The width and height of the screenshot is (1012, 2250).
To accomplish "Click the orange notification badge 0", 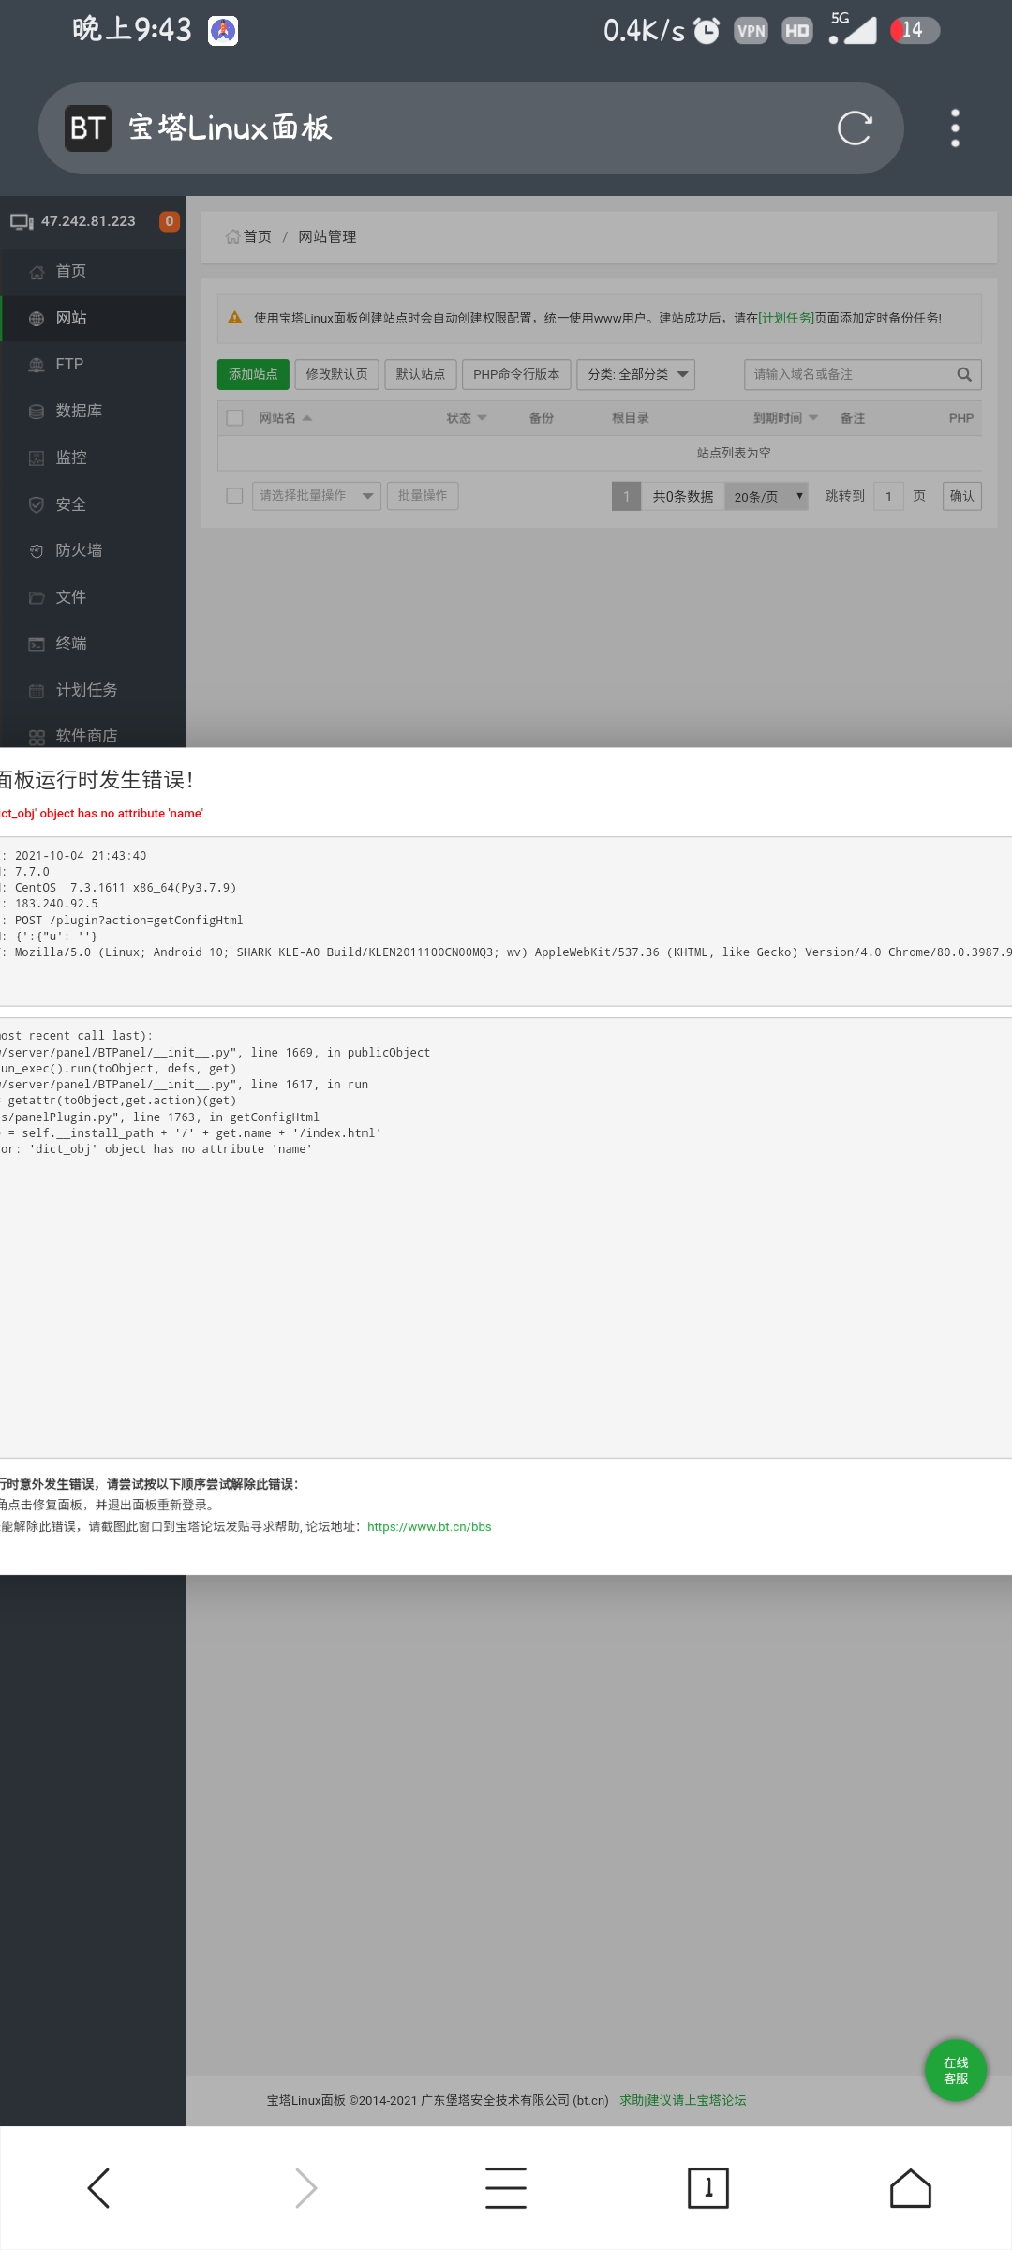I will pos(170,221).
